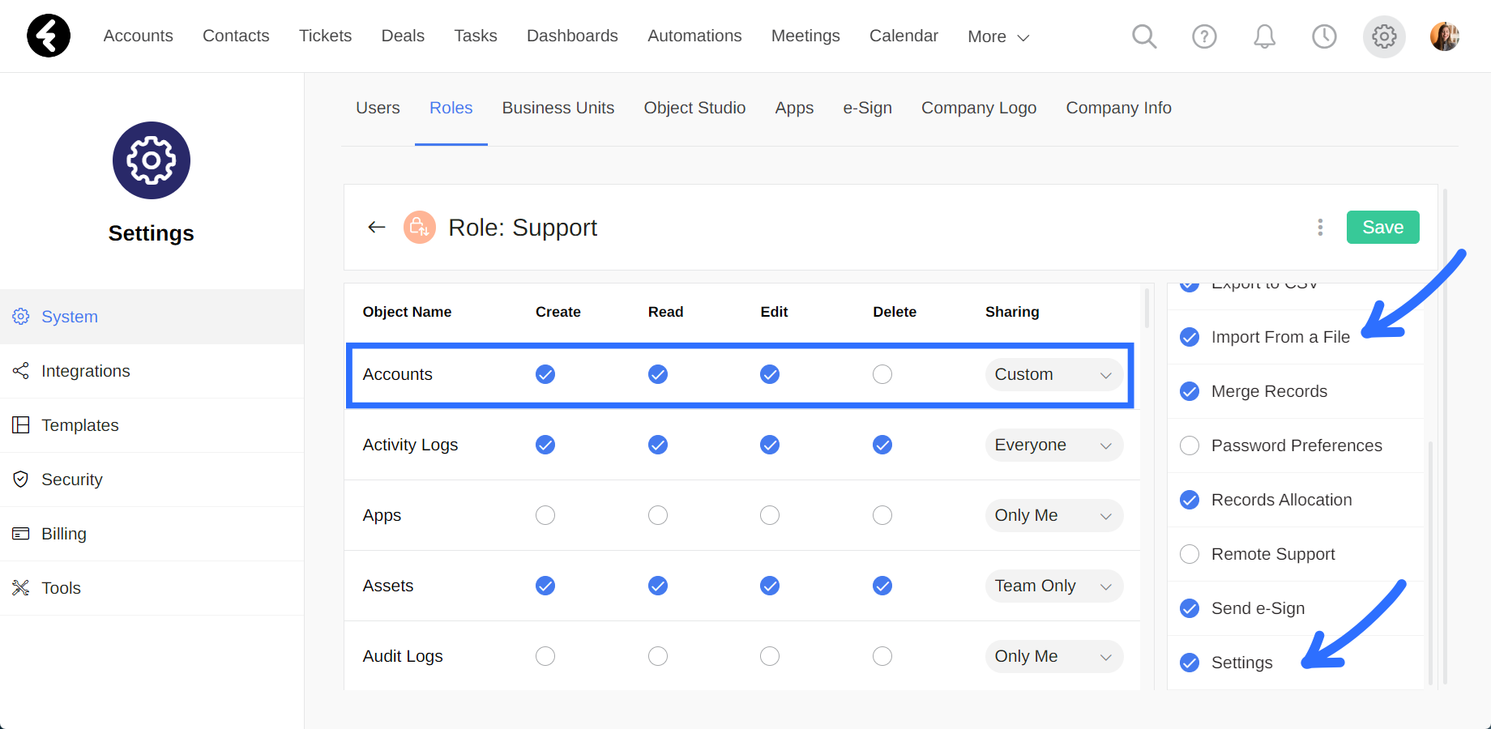Image resolution: width=1491 pixels, height=729 pixels.
Task: Expand the More menu in top navigation
Action: (x=998, y=36)
